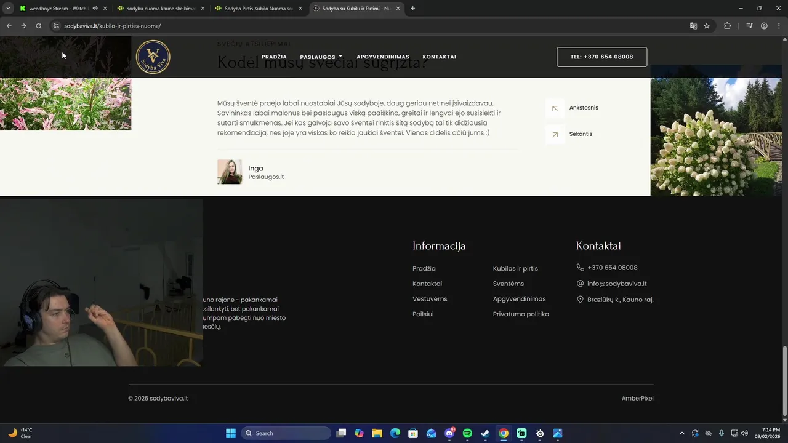Click Inga's reviewer avatar photo
This screenshot has height=443, width=788.
click(x=230, y=172)
